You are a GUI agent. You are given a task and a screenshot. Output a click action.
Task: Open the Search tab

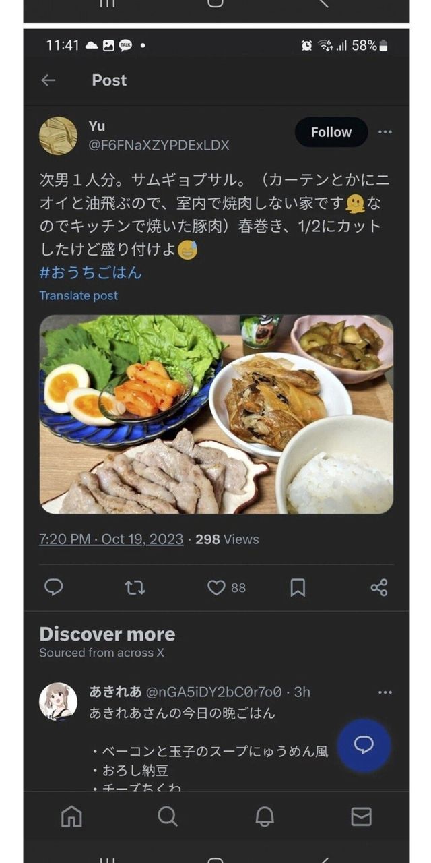168,816
